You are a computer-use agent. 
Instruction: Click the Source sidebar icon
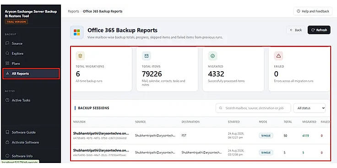(7, 43)
